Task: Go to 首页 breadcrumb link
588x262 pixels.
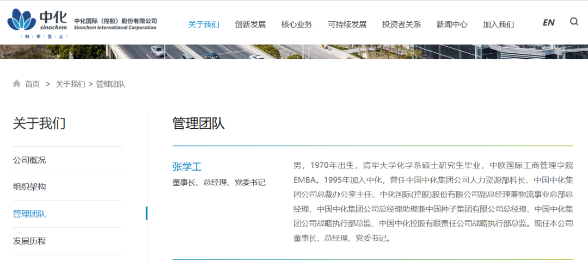Action: pyautogui.click(x=32, y=84)
